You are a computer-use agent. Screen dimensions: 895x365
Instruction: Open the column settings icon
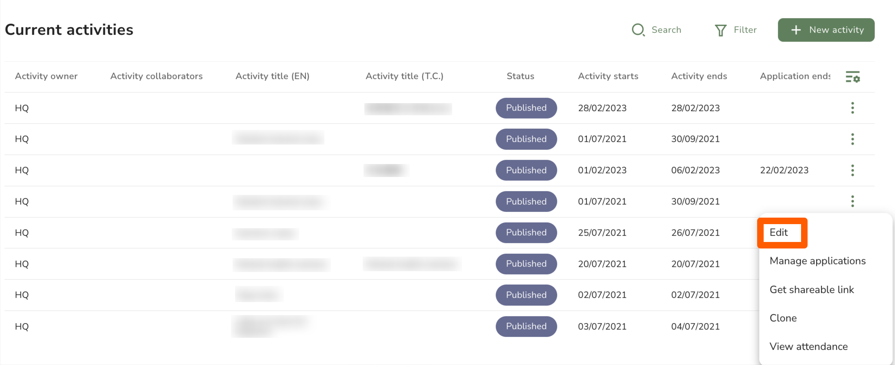click(x=853, y=76)
